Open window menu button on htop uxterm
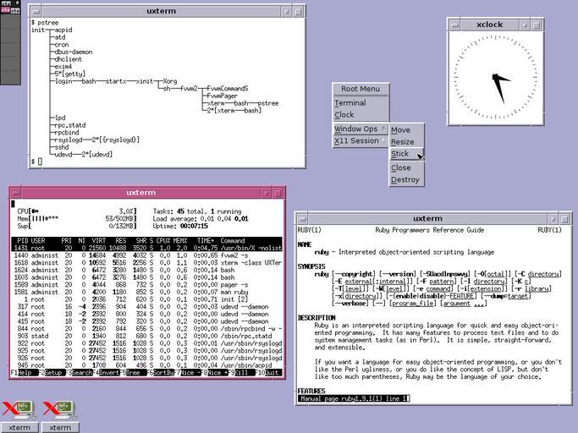 click(17, 193)
